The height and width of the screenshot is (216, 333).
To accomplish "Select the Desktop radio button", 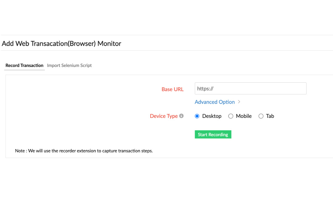I will pos(197,116).
